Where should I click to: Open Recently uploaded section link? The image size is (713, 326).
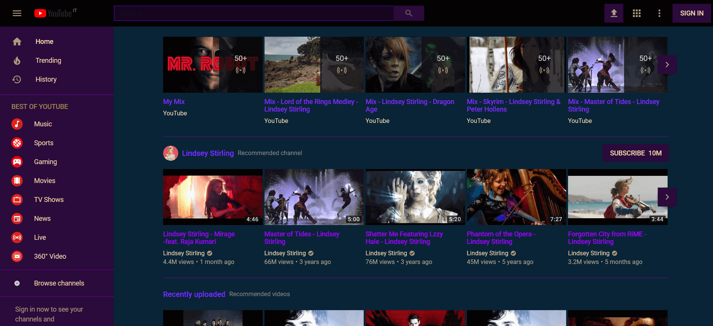pos(194,294)
